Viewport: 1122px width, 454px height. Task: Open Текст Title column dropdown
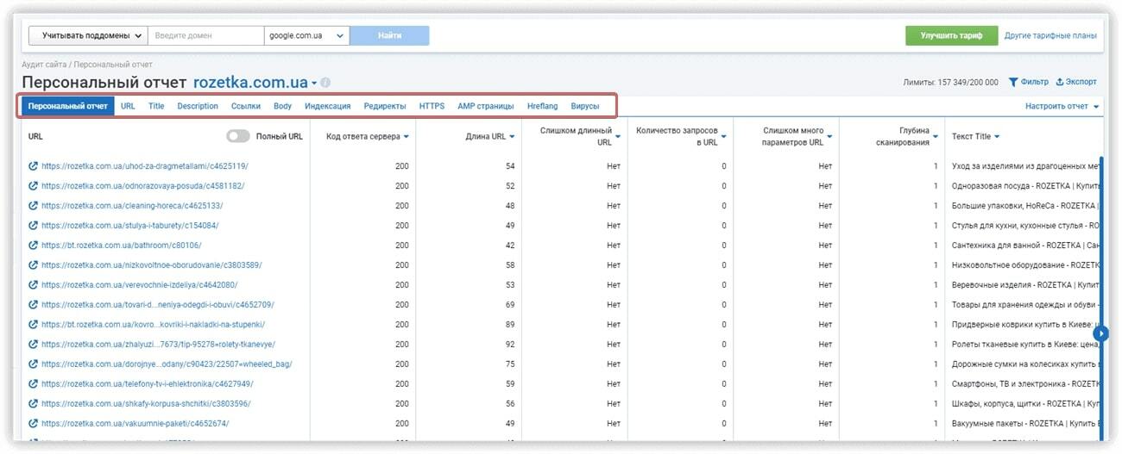tap(997, 136)
